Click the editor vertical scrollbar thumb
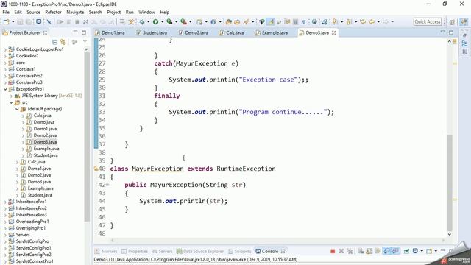Screen dimensions: 471x265 (450, 183)
